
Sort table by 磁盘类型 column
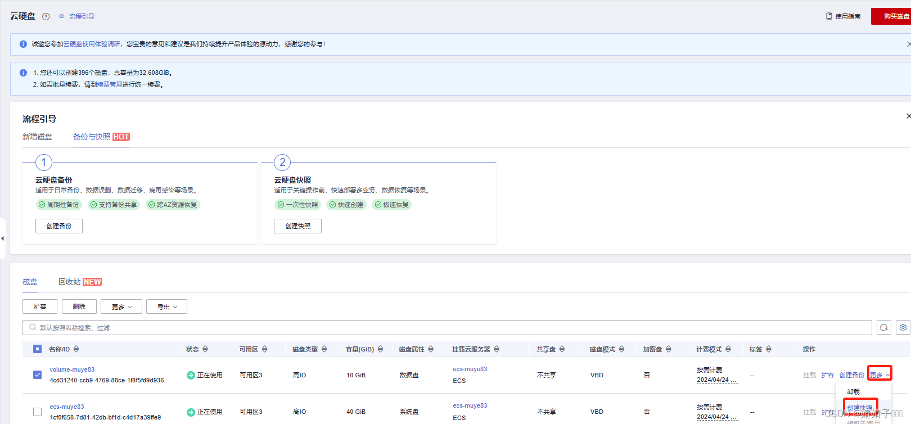click(324, 349)
